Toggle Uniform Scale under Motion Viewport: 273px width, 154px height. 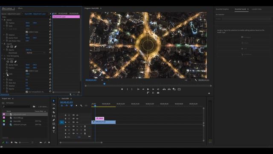tap(26, 32)
